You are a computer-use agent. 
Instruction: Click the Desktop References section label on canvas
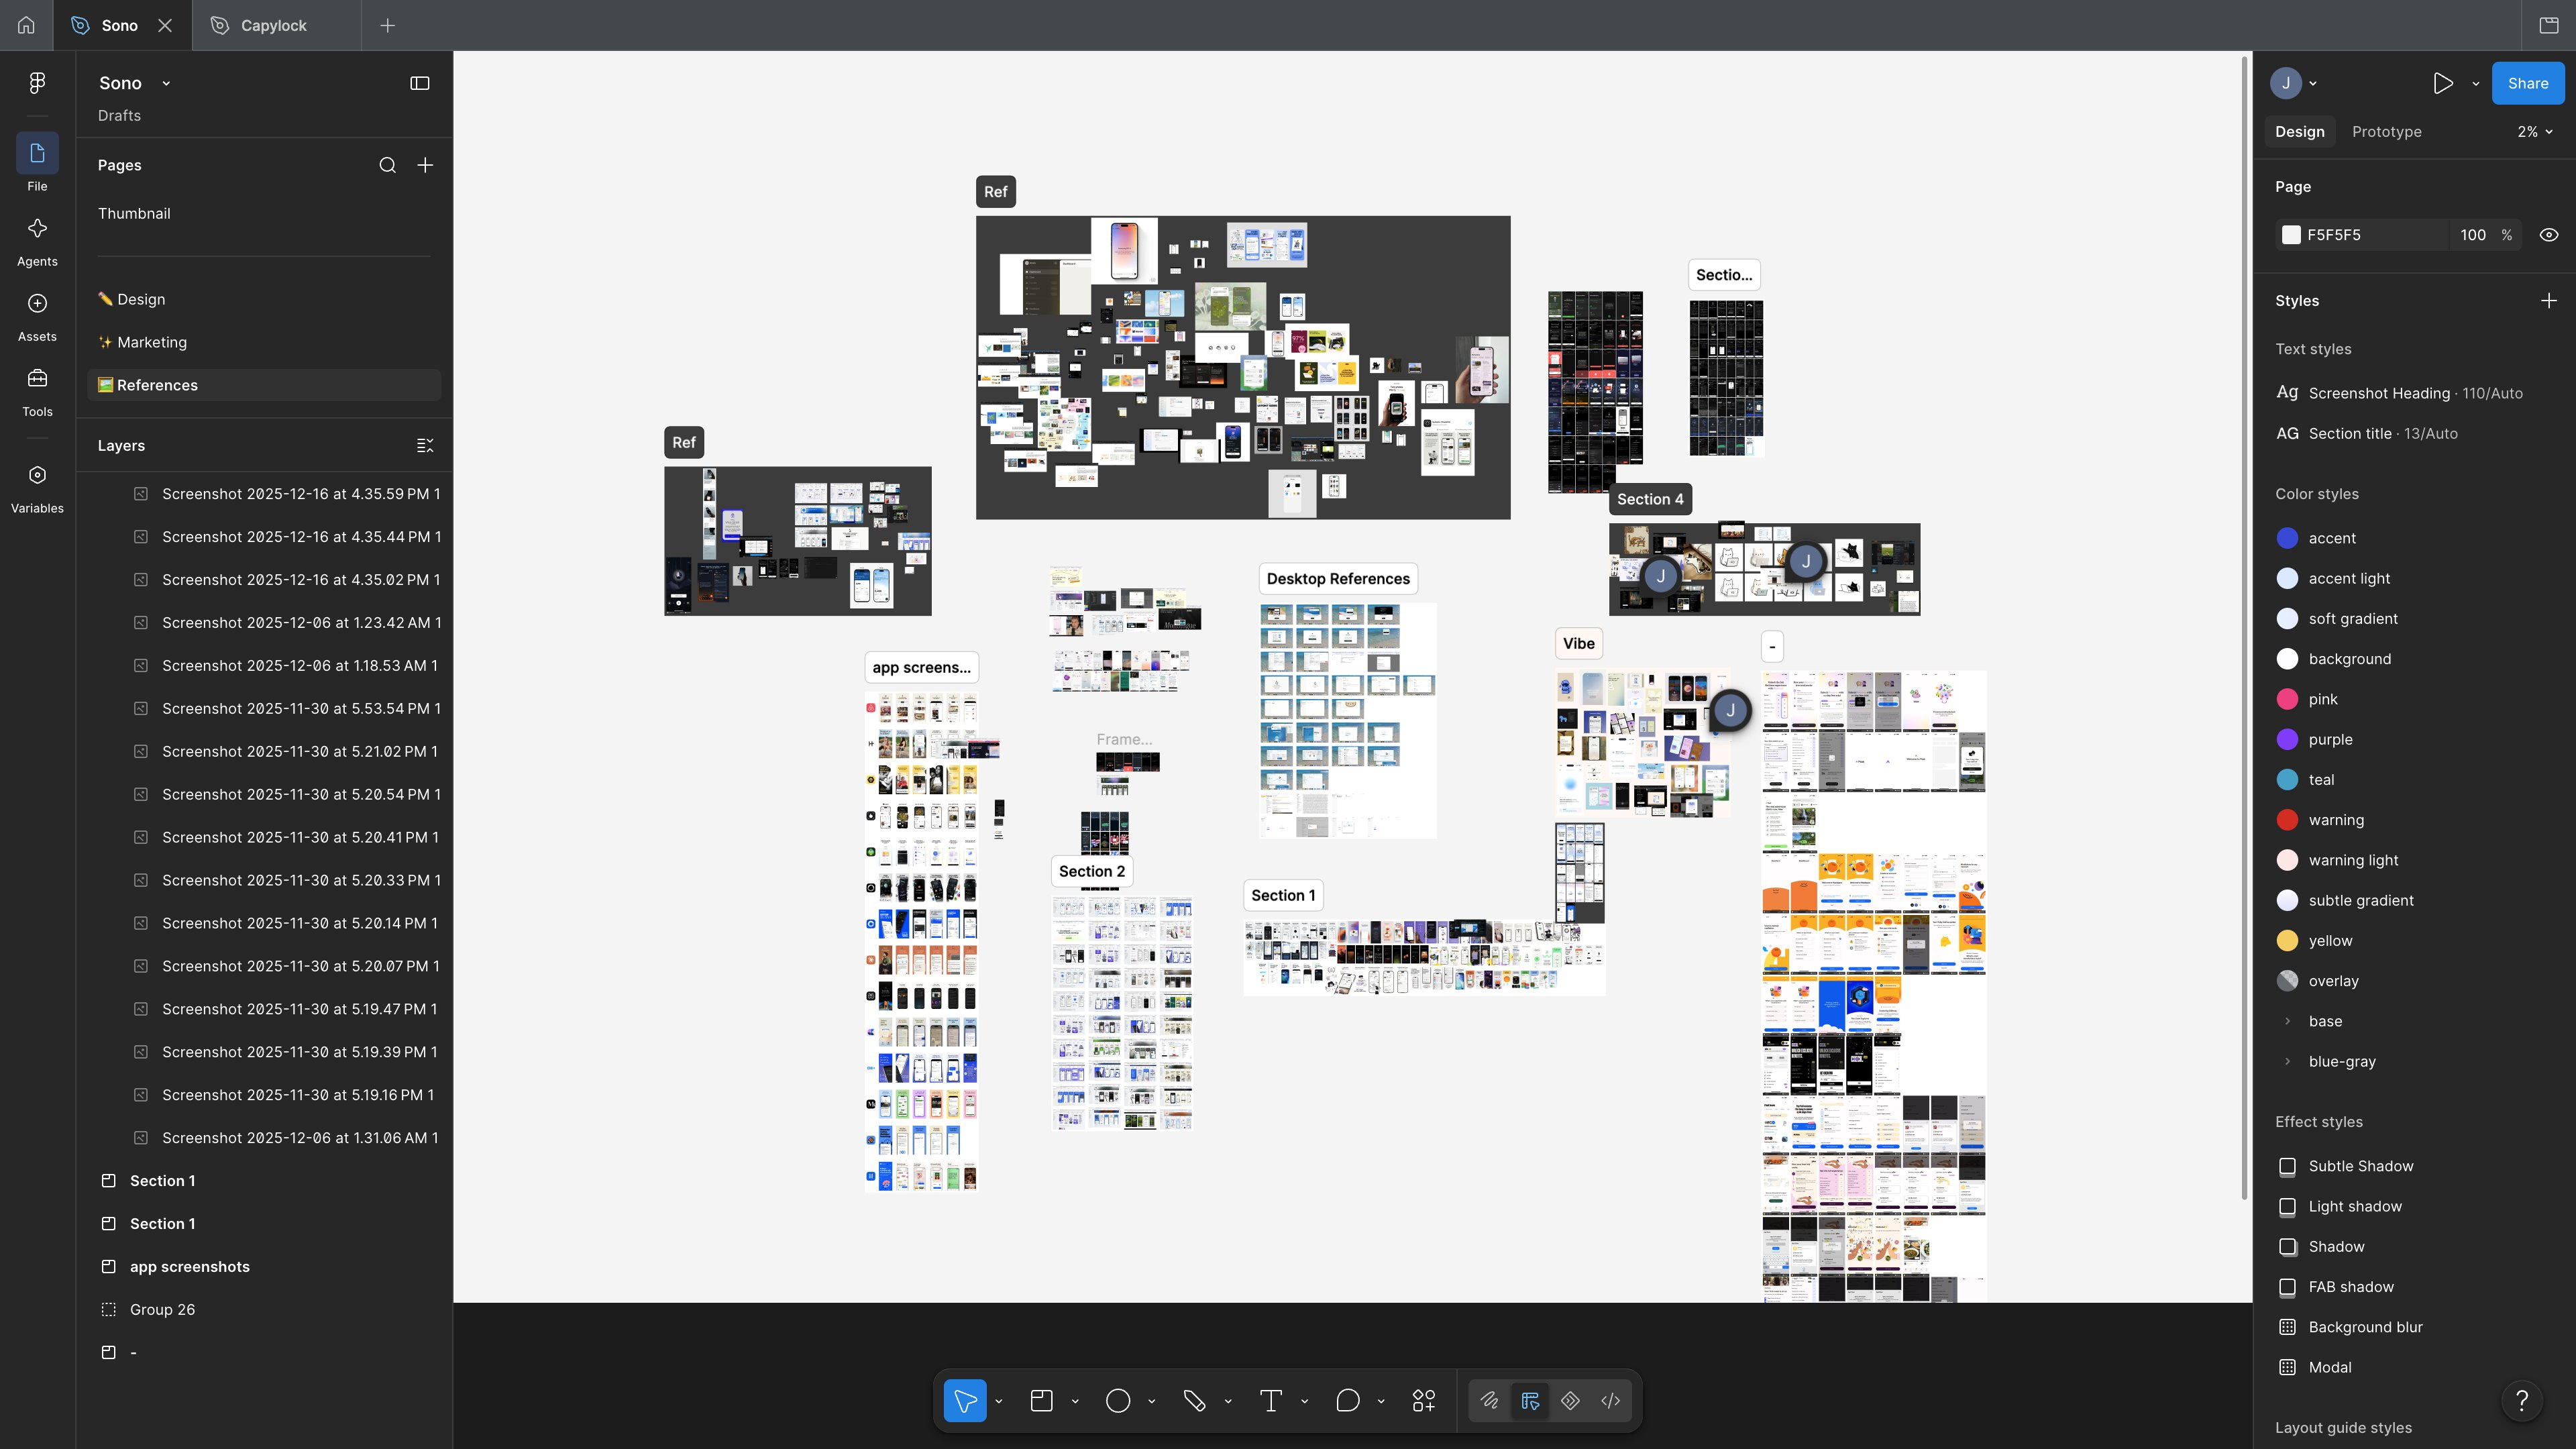point(1338,578)
